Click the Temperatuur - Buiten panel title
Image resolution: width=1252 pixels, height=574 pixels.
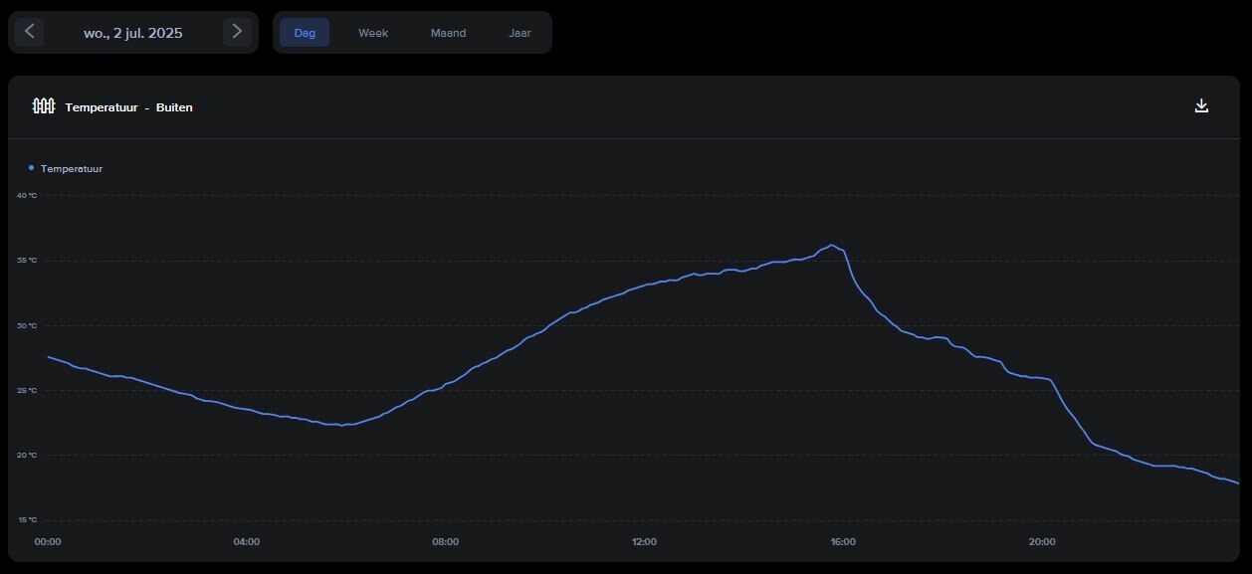(128, 107)
